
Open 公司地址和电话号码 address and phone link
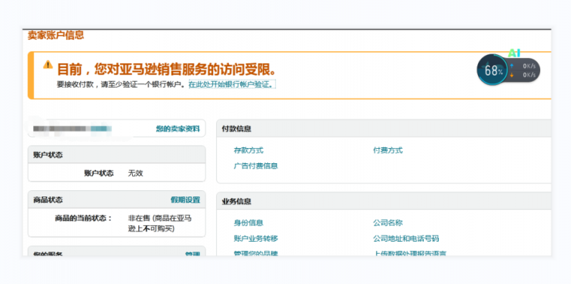point(406,239)
